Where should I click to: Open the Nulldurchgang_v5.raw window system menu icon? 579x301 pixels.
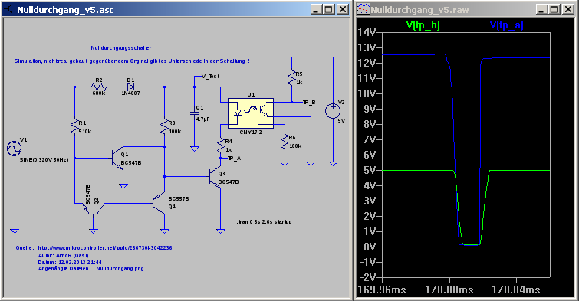(x=364, y=10)
